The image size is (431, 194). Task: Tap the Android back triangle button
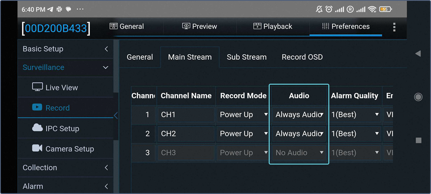[418, 53]
